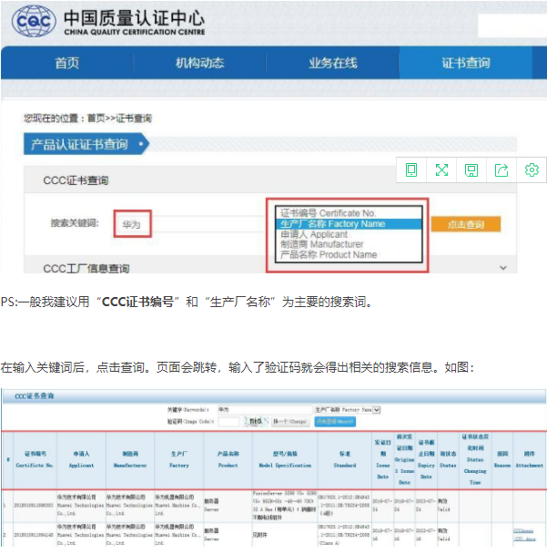
Task: Click the 申请人 Applicant column header
Action: [x=81, y=459]
